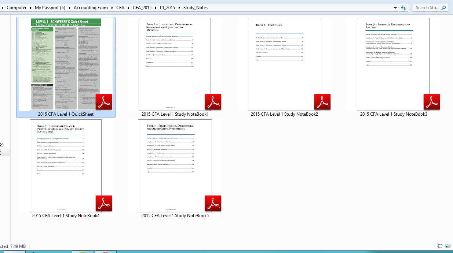This screenshot has height=253, width=453.
Task: Go to Computer in the address breadcrumb
Action: 17,8
